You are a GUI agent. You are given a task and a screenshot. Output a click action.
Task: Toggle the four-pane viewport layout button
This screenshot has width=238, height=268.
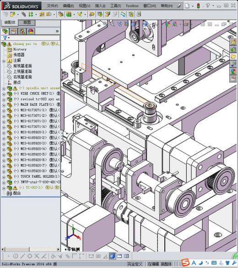click(126, 256)
